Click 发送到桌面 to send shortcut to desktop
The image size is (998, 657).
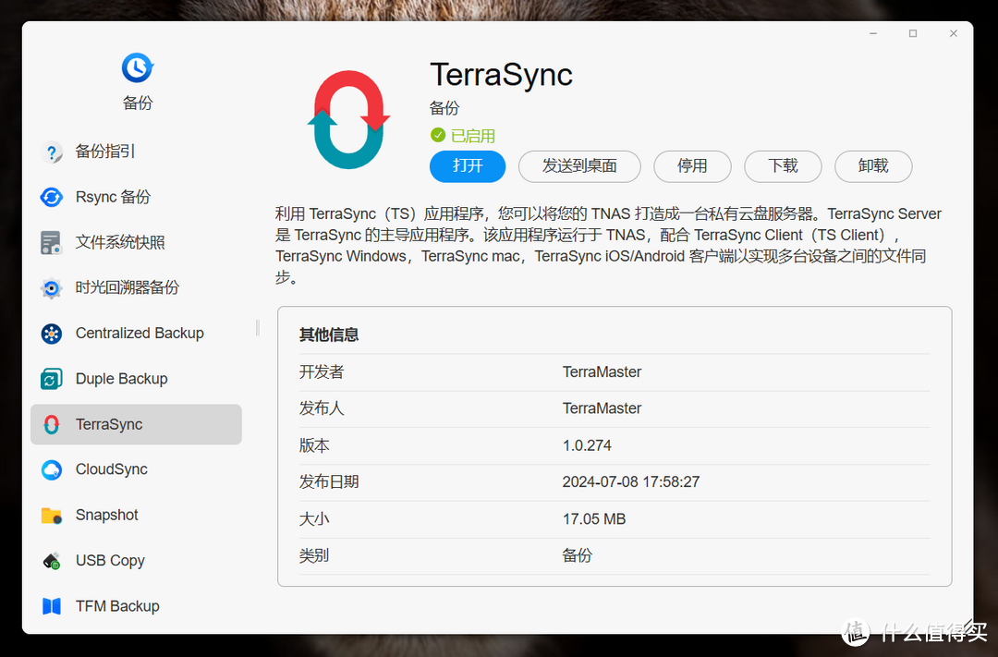(579, 166)
